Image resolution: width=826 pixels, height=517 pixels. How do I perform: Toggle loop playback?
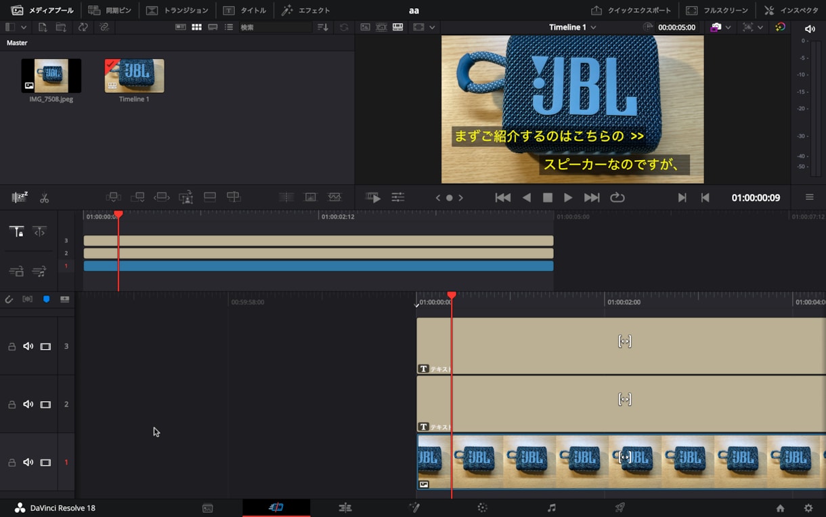coord(617,198)
